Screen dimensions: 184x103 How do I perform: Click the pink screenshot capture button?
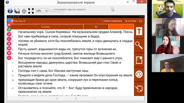point(9,58)
